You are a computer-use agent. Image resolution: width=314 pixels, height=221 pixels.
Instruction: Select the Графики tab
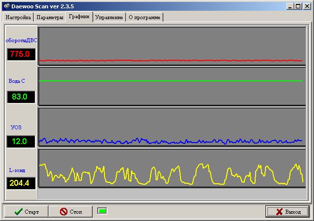(x=79, y=17)
